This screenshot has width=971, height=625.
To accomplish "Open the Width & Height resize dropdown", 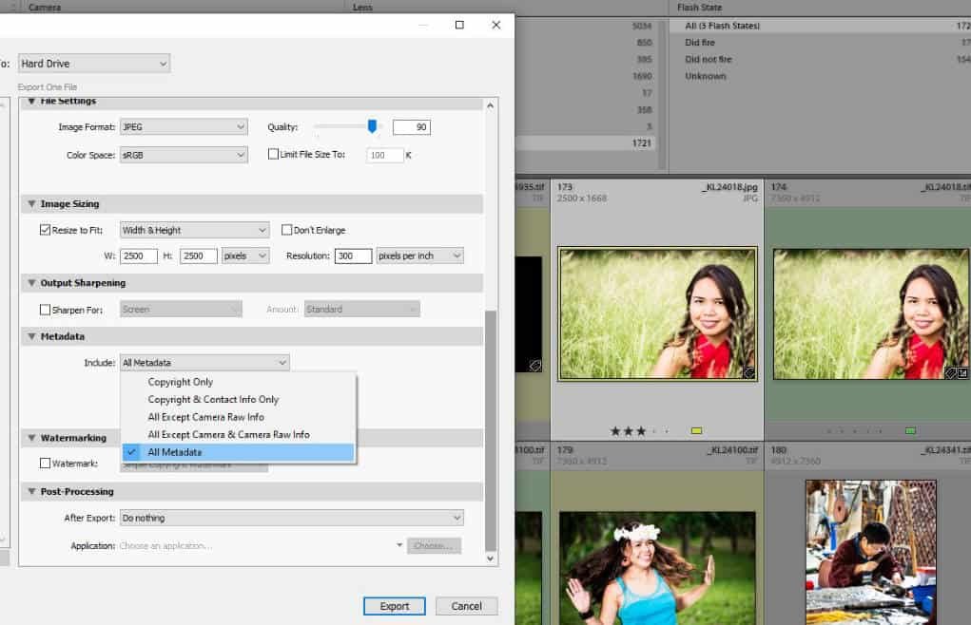I will 194,231.
